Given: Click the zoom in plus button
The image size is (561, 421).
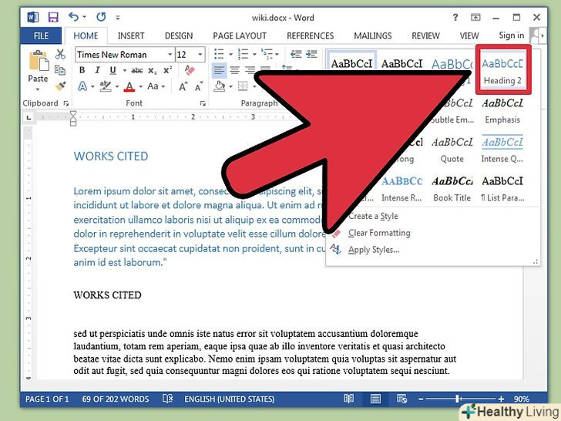Looking at the screenshot, I should point(501,399).
